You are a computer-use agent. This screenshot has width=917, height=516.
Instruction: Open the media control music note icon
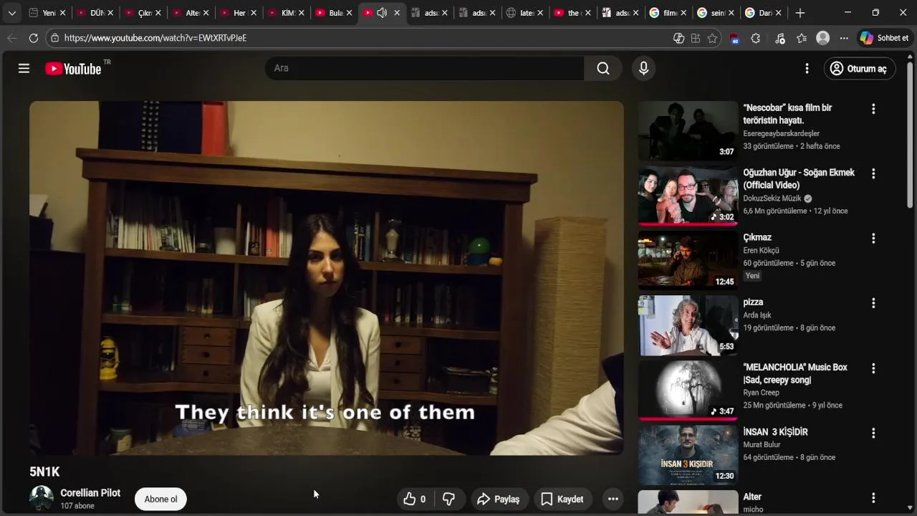780,38
